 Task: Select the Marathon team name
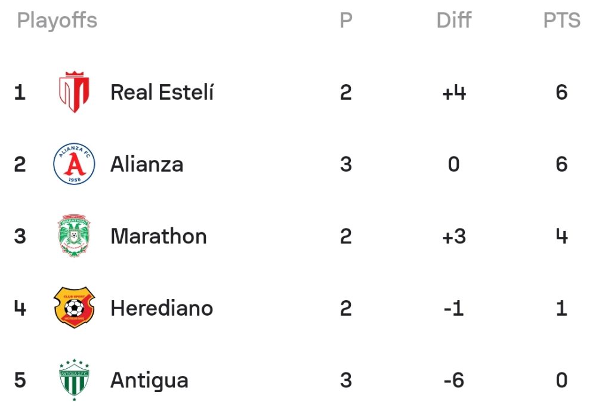point(159,236)
